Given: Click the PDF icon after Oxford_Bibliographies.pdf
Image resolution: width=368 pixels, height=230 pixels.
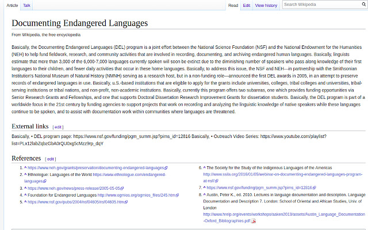Looking at the screenshot, I should (x=254, y=221).
